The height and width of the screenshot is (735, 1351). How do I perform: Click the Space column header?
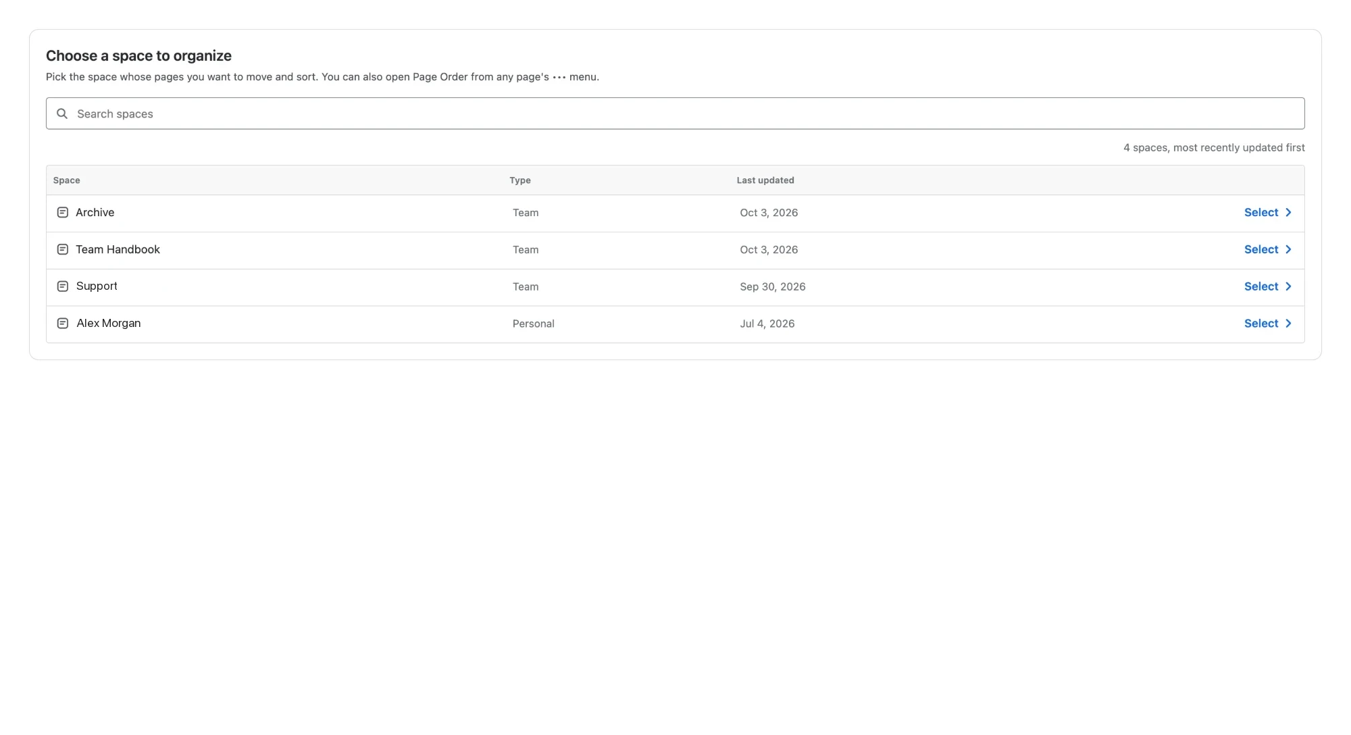click(67, 180)
